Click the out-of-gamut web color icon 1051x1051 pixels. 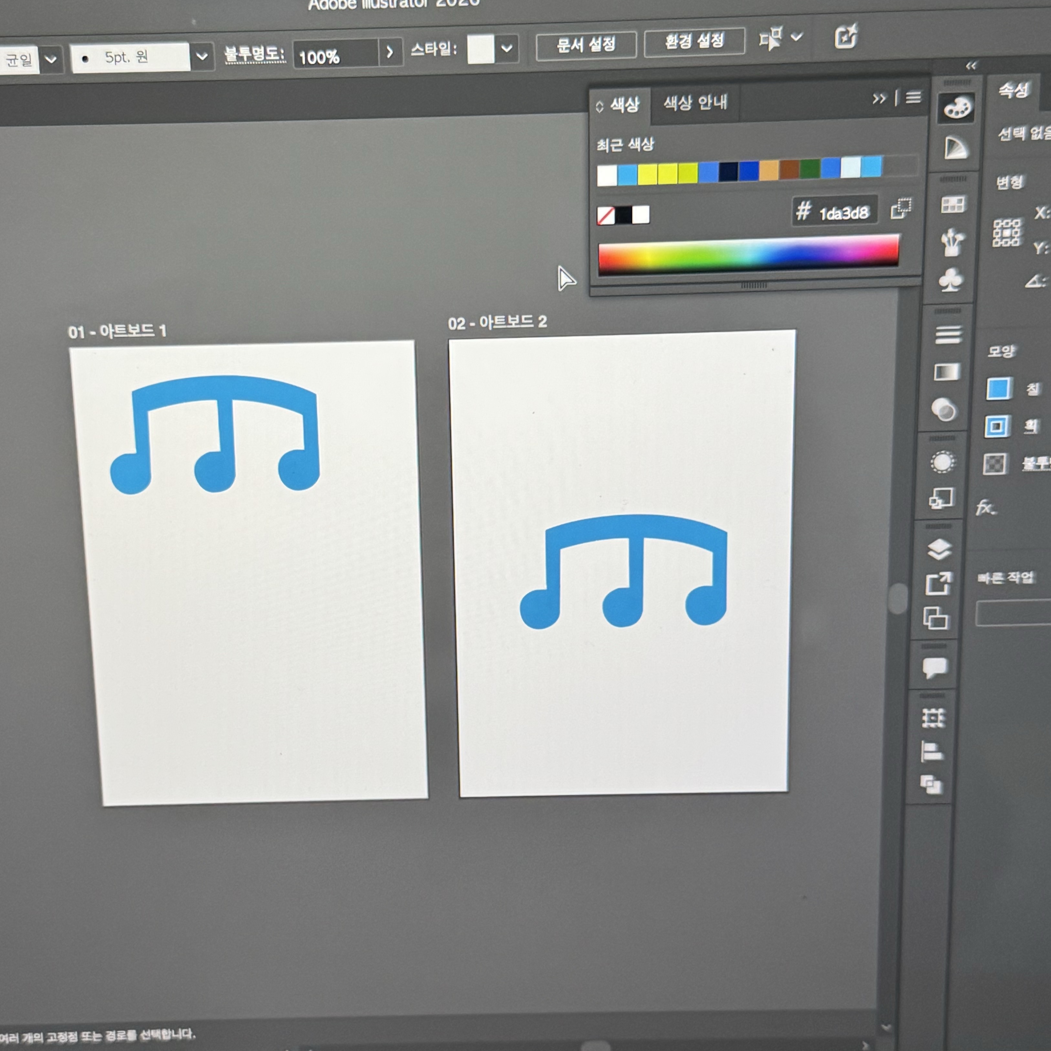[901, 209]
